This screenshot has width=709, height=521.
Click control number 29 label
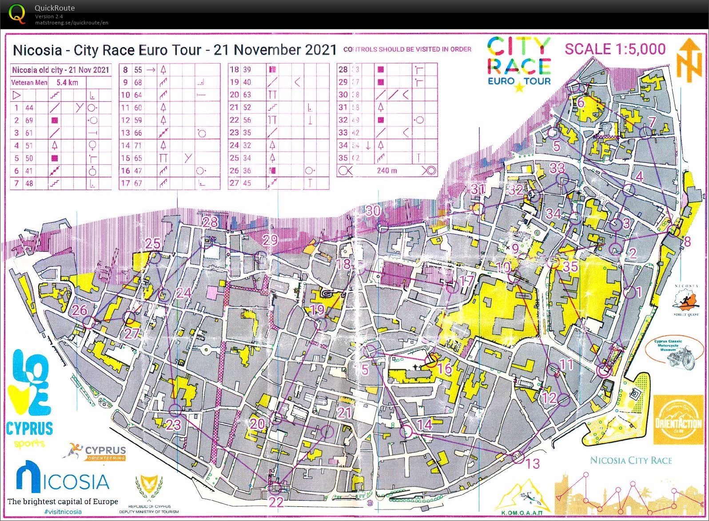coord(270,240)
